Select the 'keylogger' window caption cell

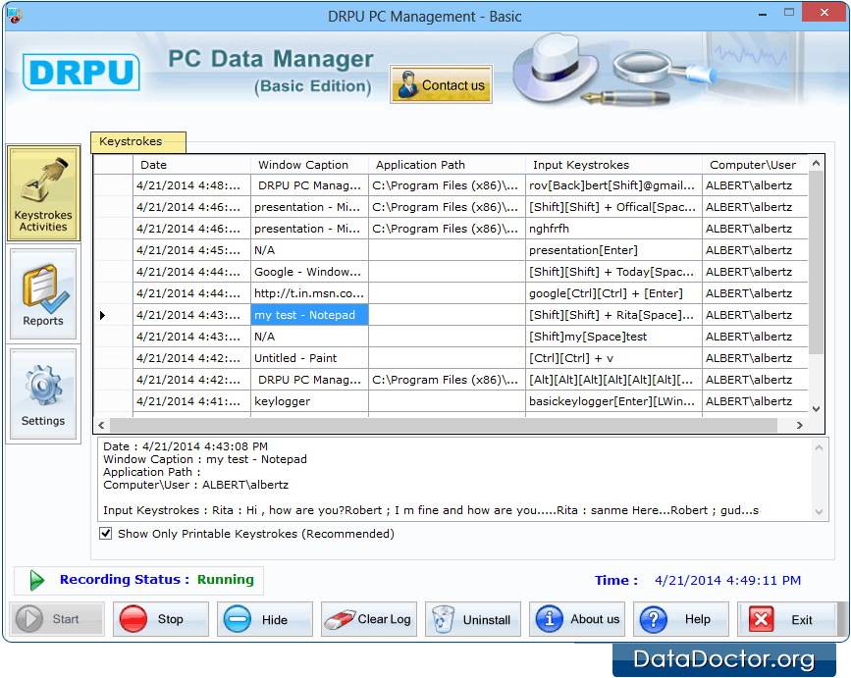click(309, 401)
